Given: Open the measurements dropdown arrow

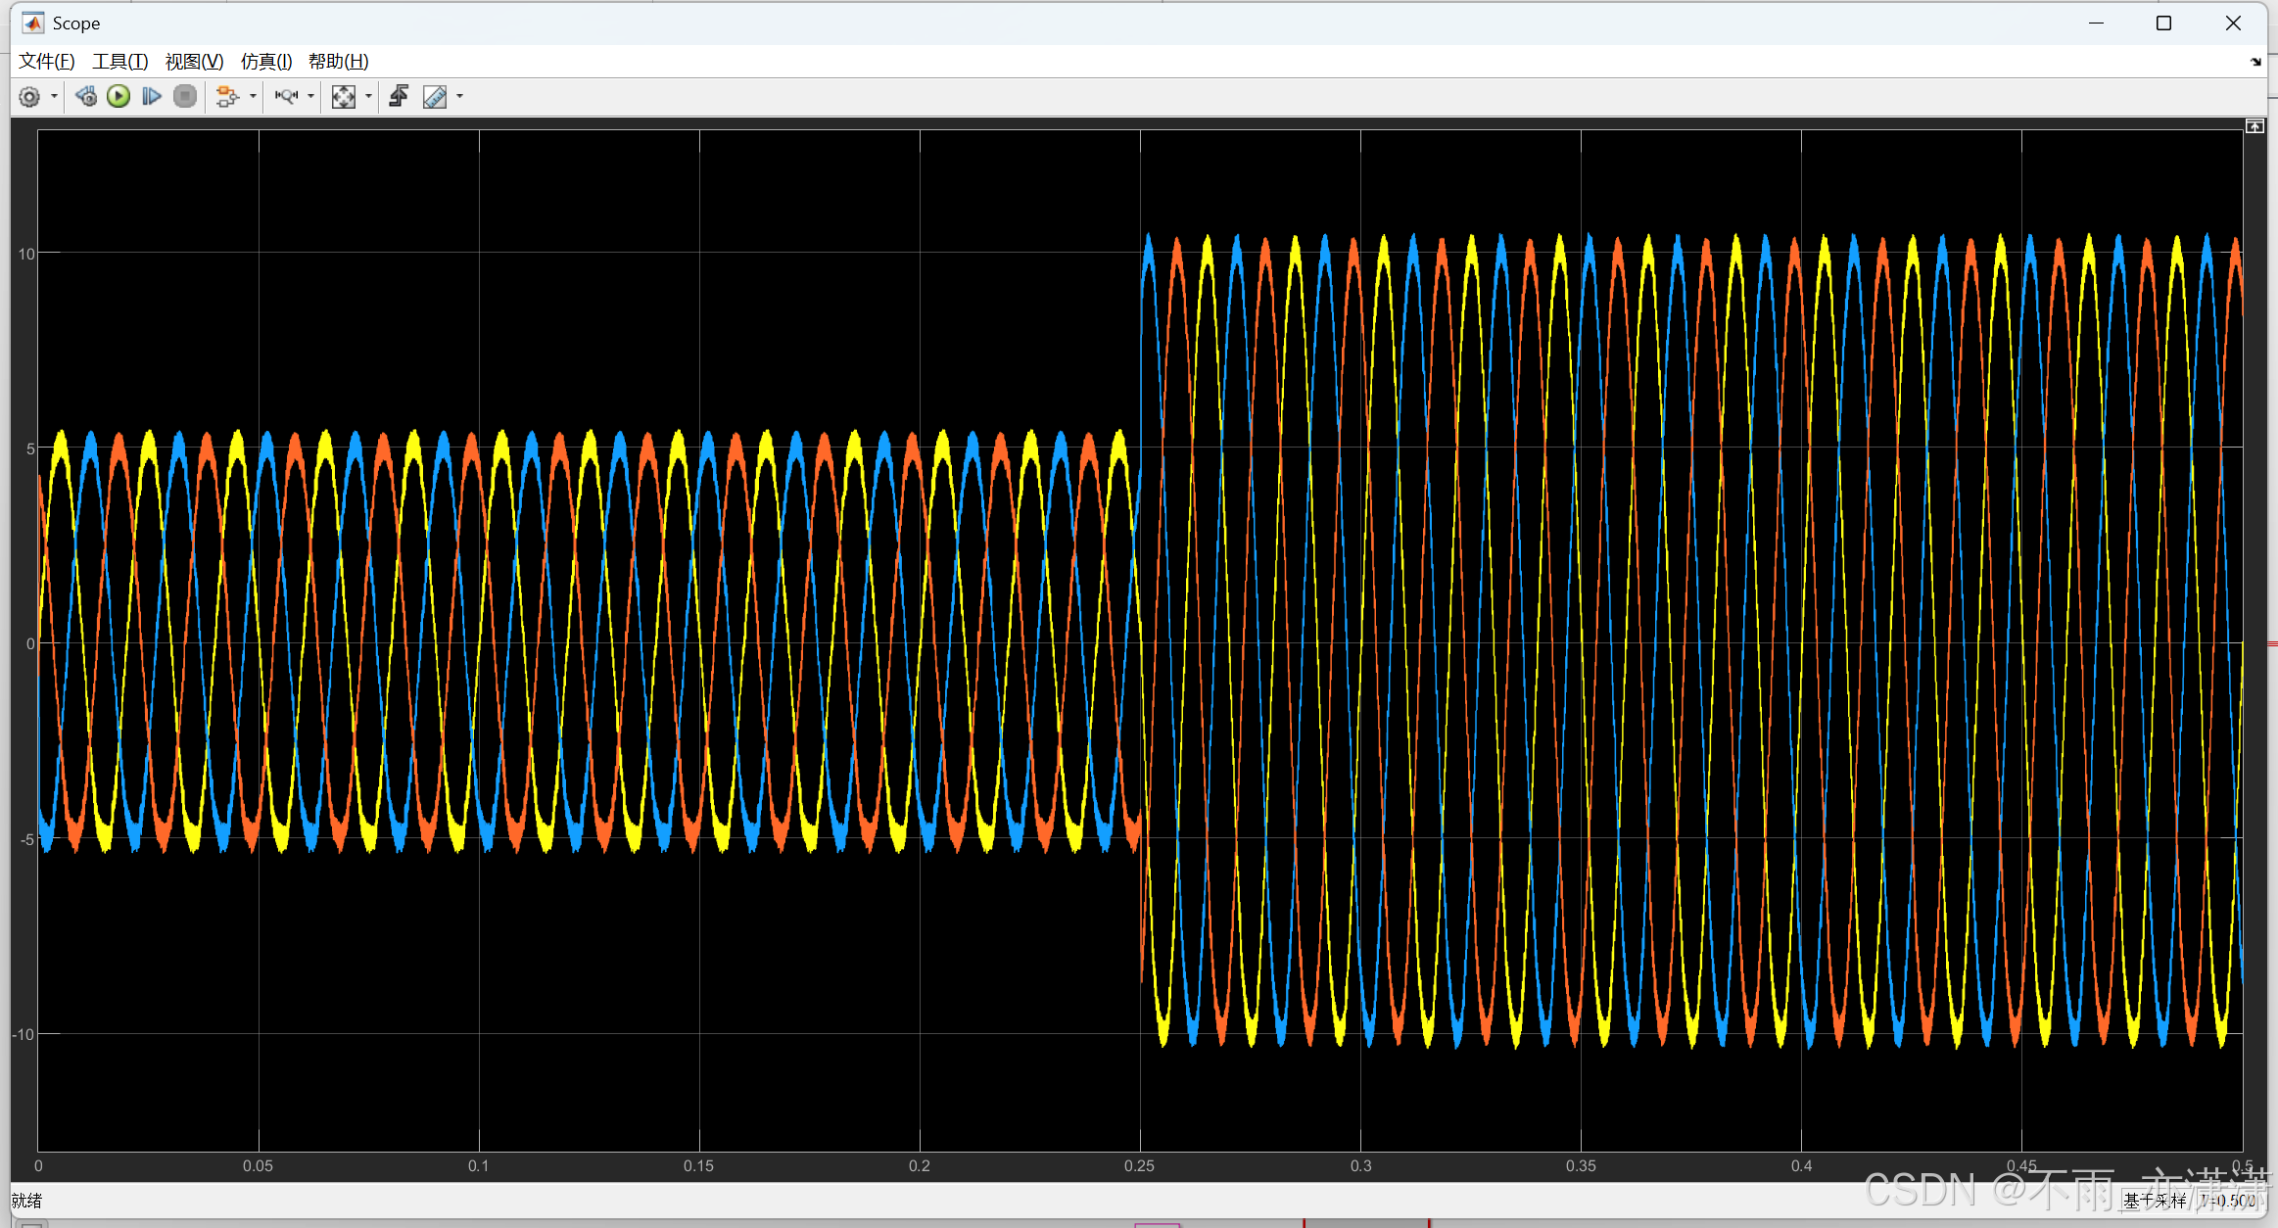Looking at the screenshot, I should tap(459, 96).
